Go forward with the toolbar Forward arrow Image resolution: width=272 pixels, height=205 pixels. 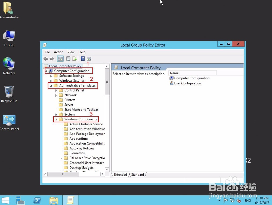[x=52, y=59]
